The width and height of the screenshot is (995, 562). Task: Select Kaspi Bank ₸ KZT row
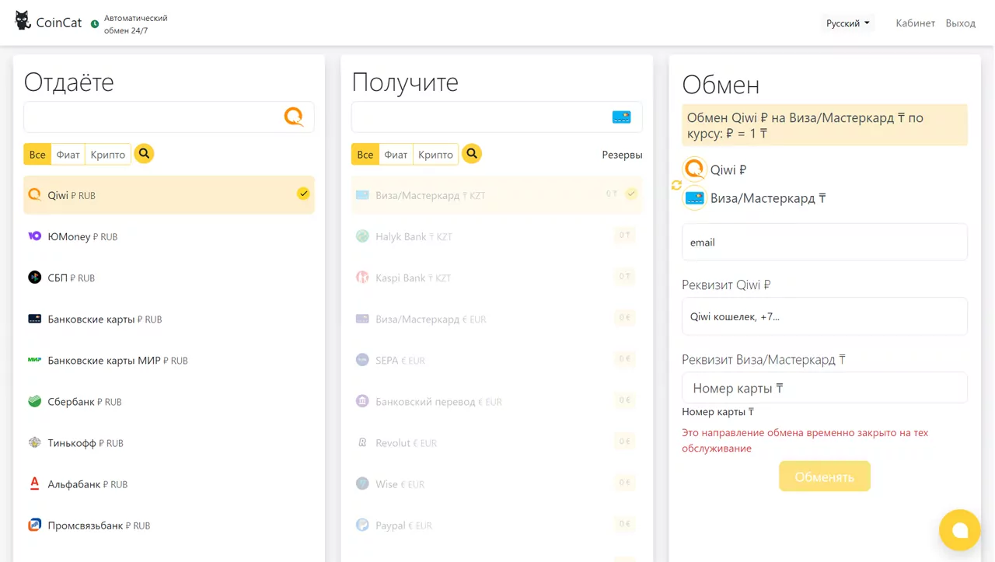(x=497, y=278)
